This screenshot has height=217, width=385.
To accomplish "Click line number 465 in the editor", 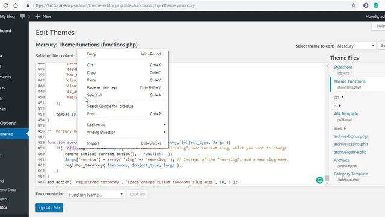I will click(x=41, y=182).
